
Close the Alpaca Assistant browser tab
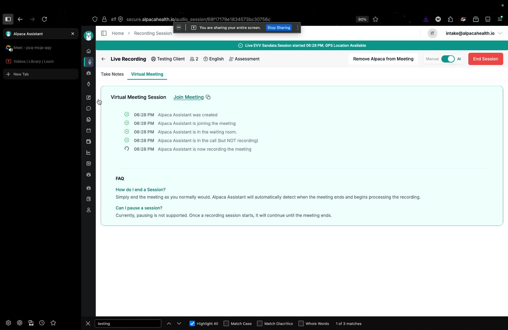73,34
